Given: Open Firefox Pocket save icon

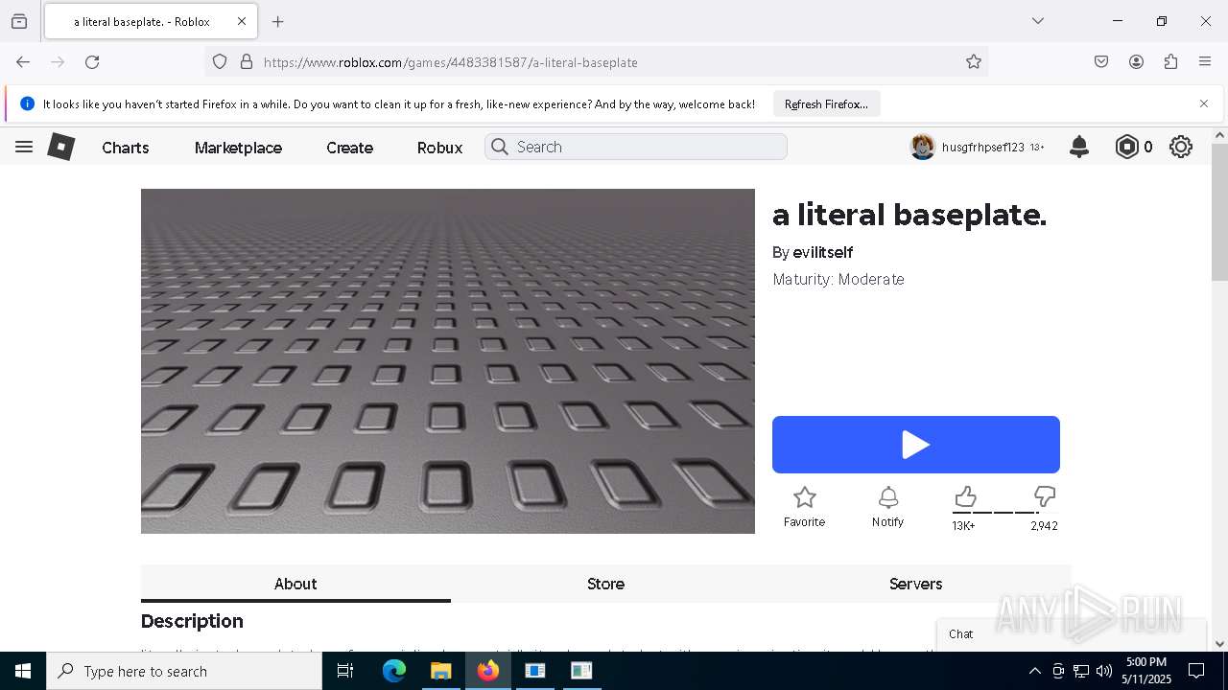Looking at the screenshot, I should click(x=1101, y=61).
